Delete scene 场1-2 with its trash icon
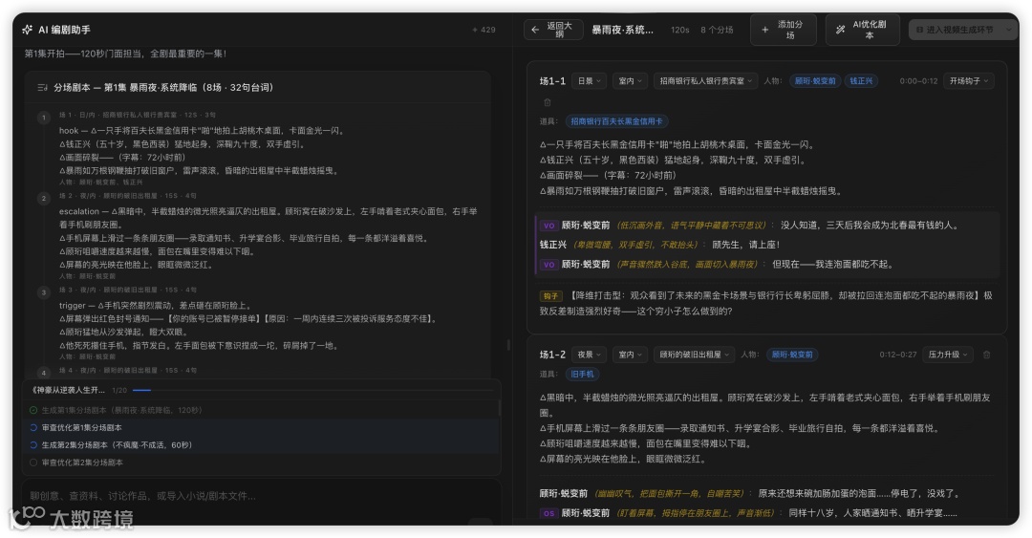The height and width of the screenshot is (538, 1032). pyautogui.click(x=986, y=355)
